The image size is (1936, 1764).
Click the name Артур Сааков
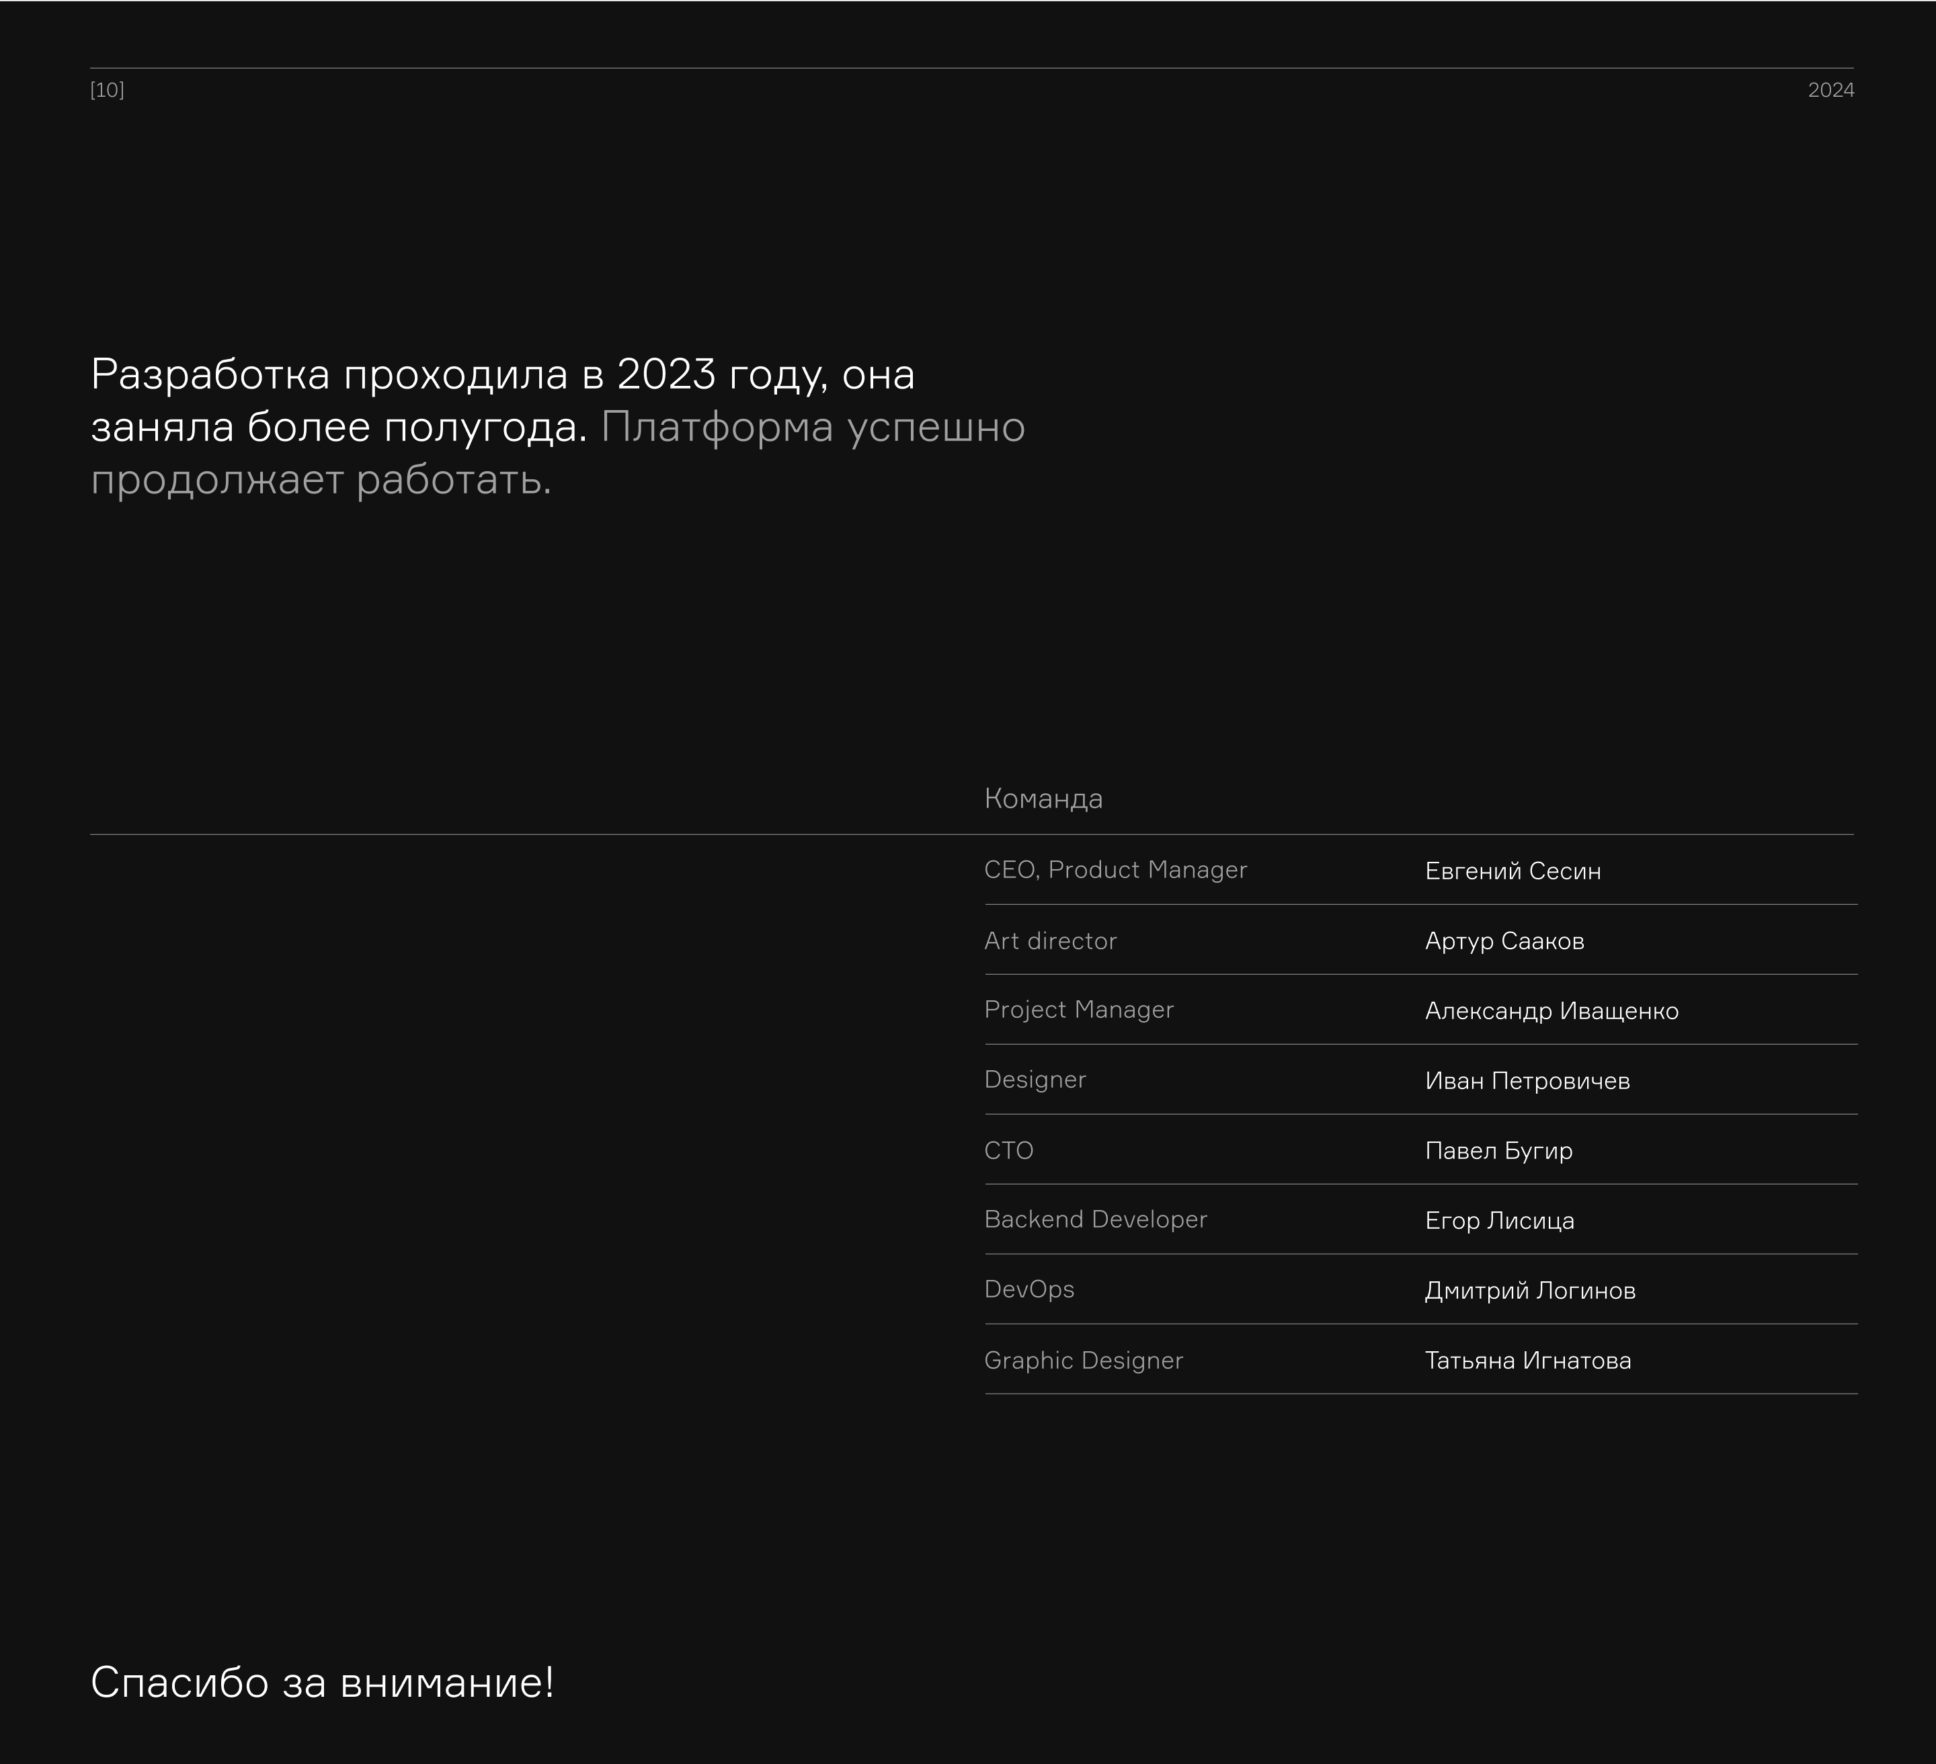tap(1504, 941)
